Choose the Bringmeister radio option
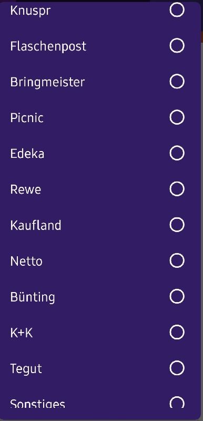 click(177, 82)
